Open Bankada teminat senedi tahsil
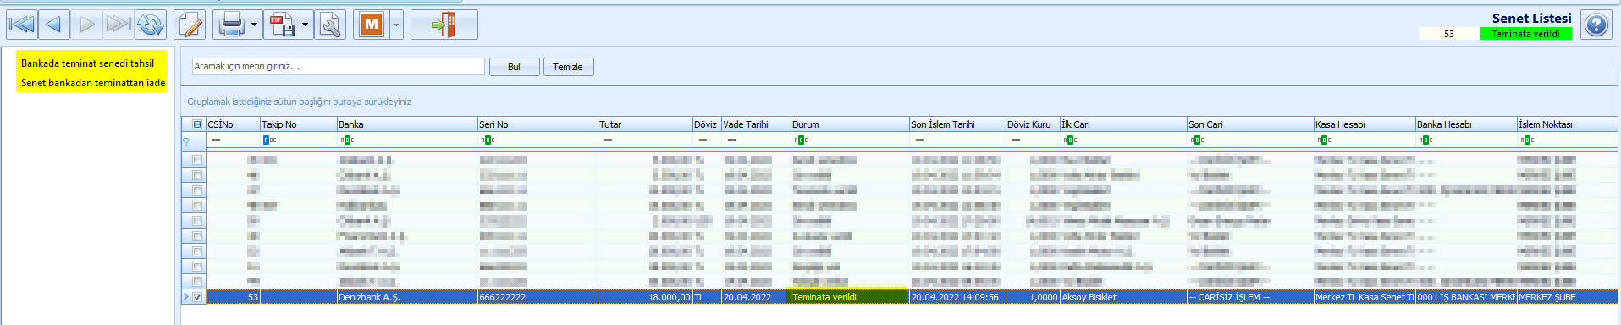Viewport: 1621px width, 325px height. point(87,63)
